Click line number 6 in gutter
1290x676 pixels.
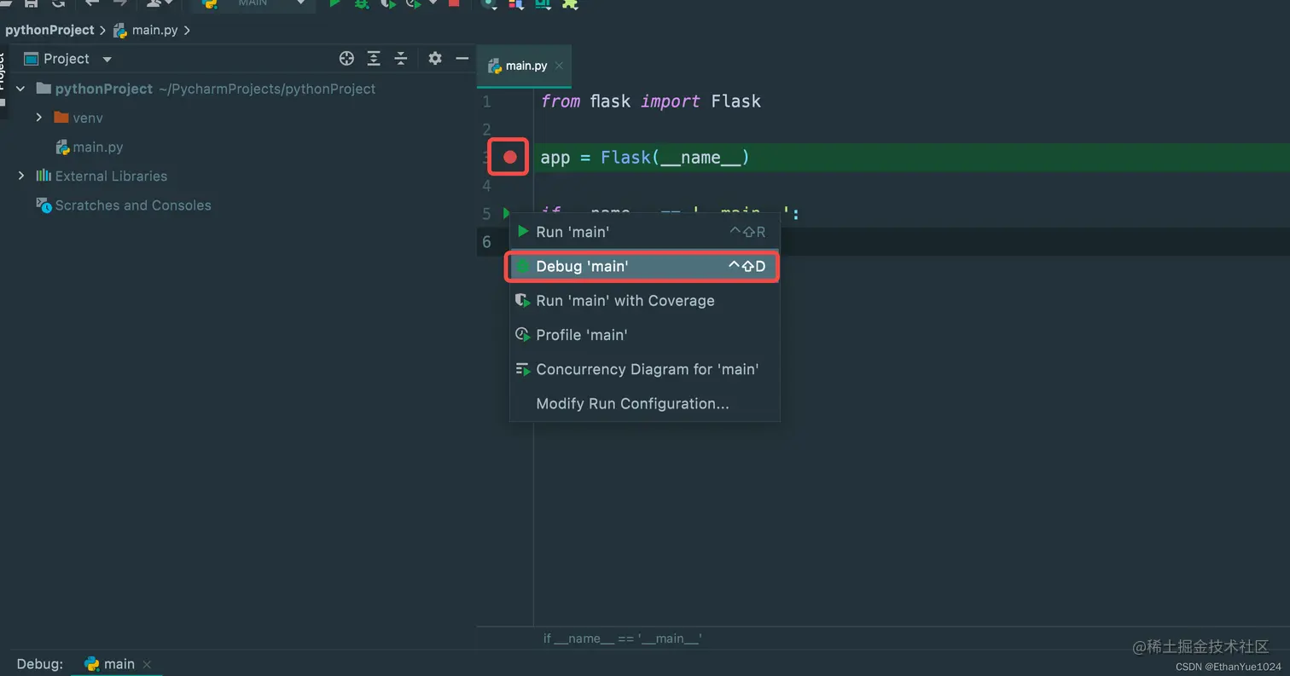487,241
